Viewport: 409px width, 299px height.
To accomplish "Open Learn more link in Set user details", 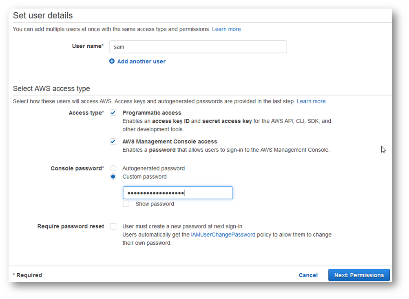I will pos(226,29).
